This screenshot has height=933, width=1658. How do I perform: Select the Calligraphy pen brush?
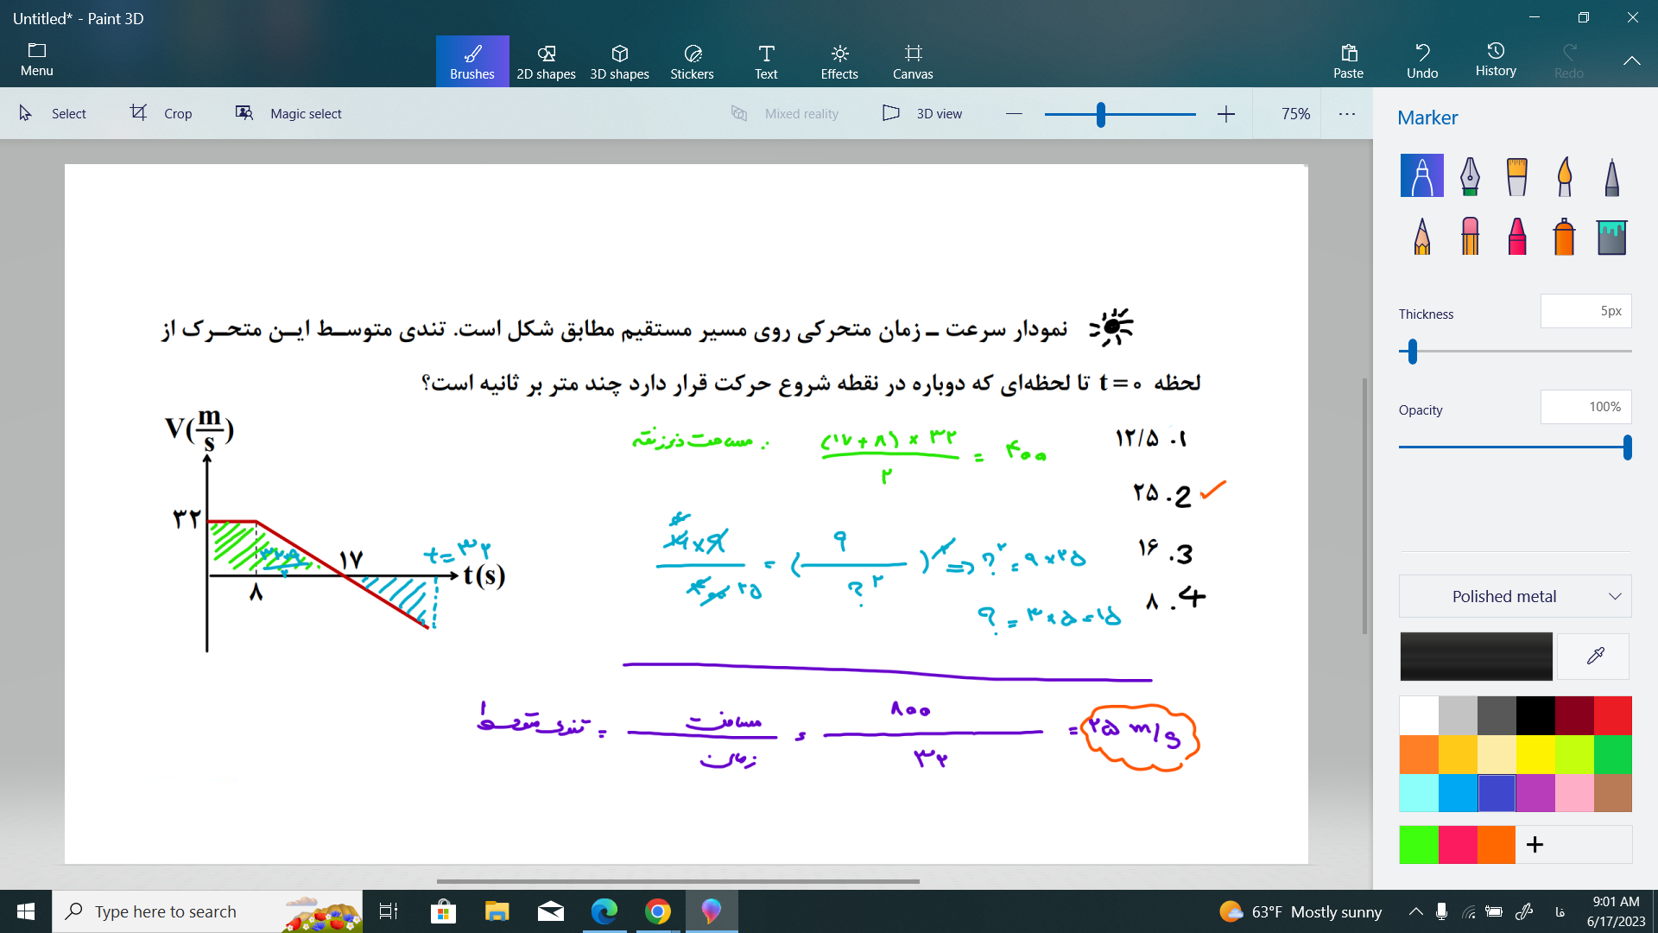1470,176
